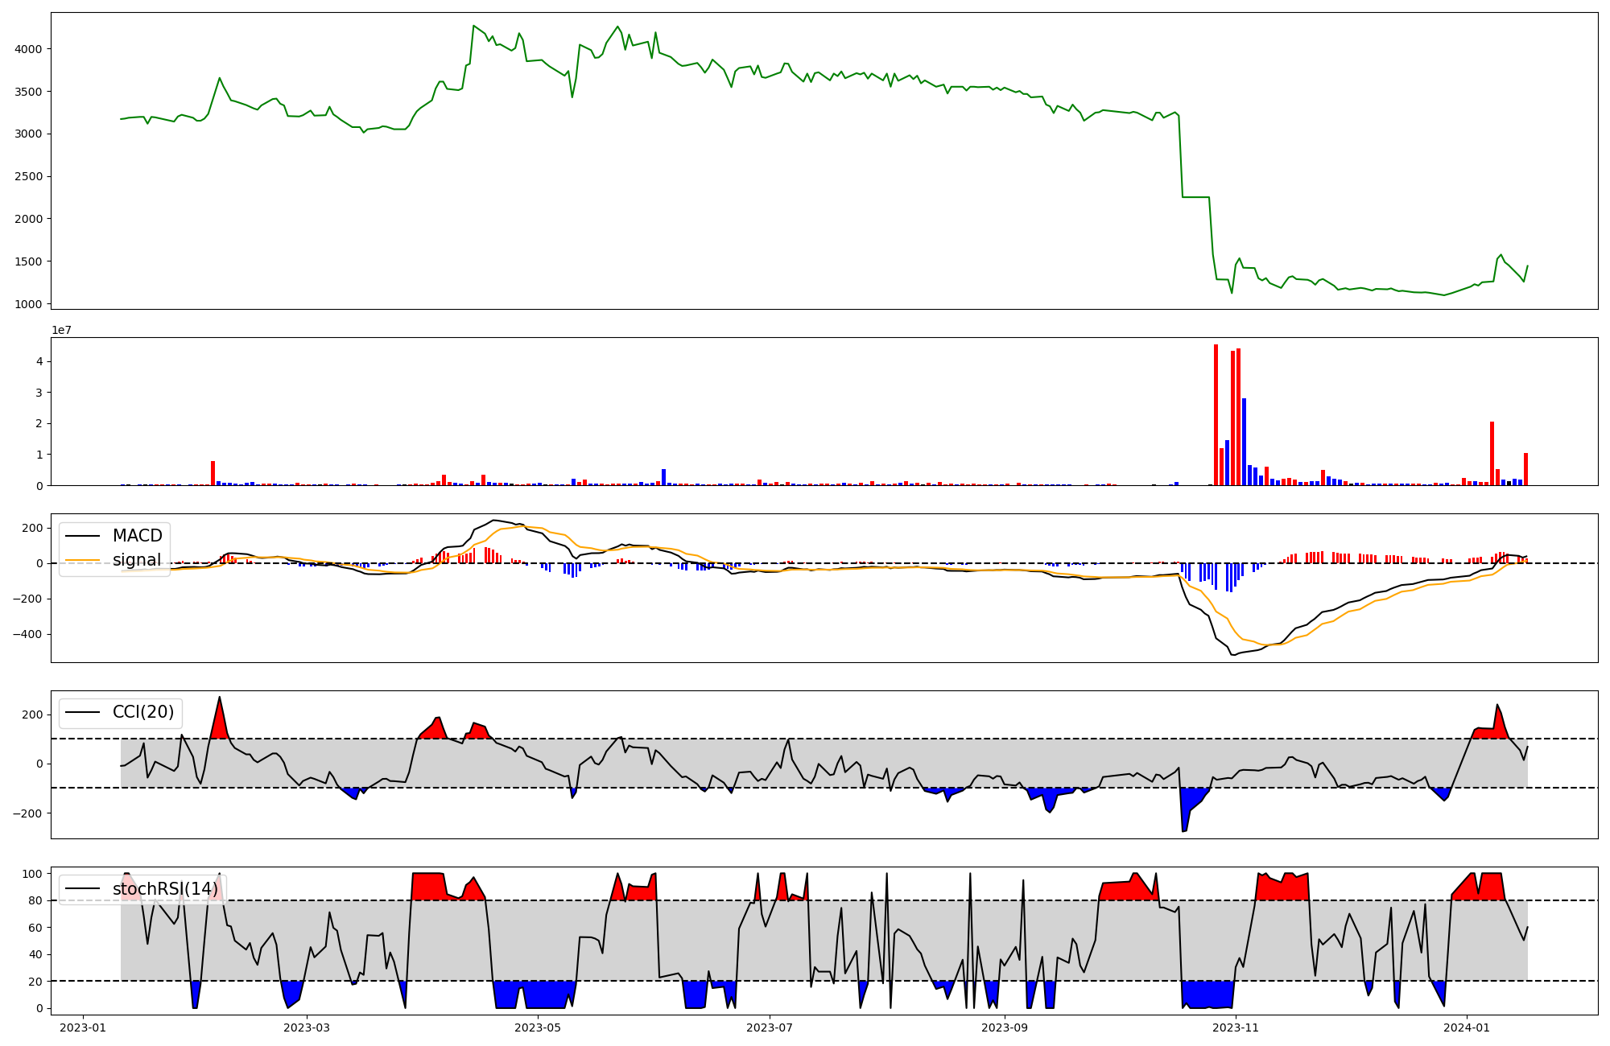Click the 2023-05 x-axis date label

(538, 1027)
